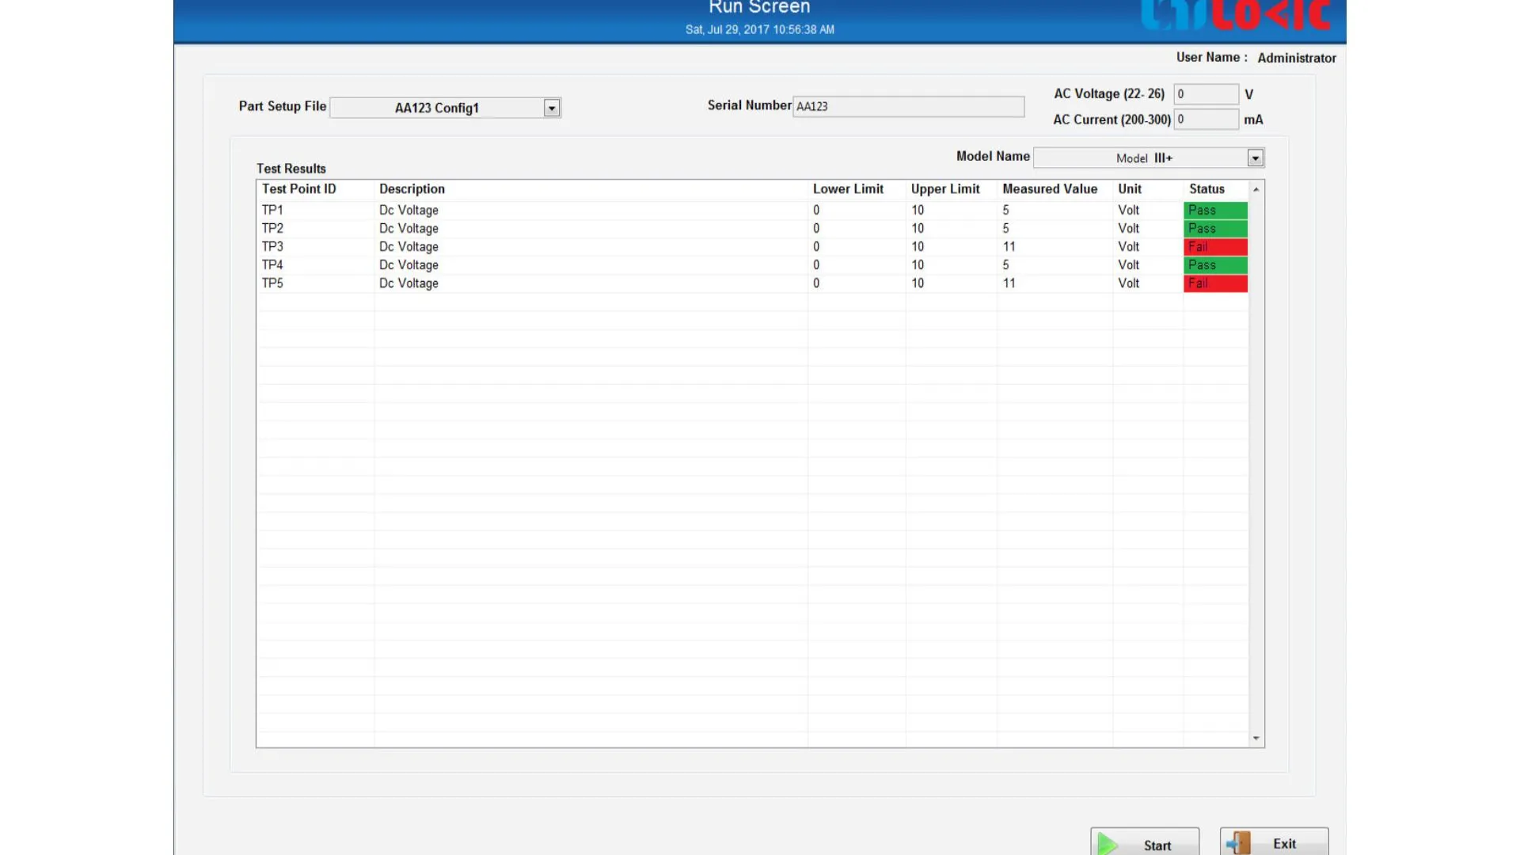Click the Test Point ID column header

[x=299, y=189]
